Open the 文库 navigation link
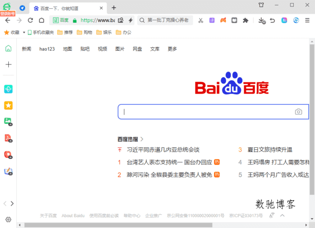 point(155,49)
